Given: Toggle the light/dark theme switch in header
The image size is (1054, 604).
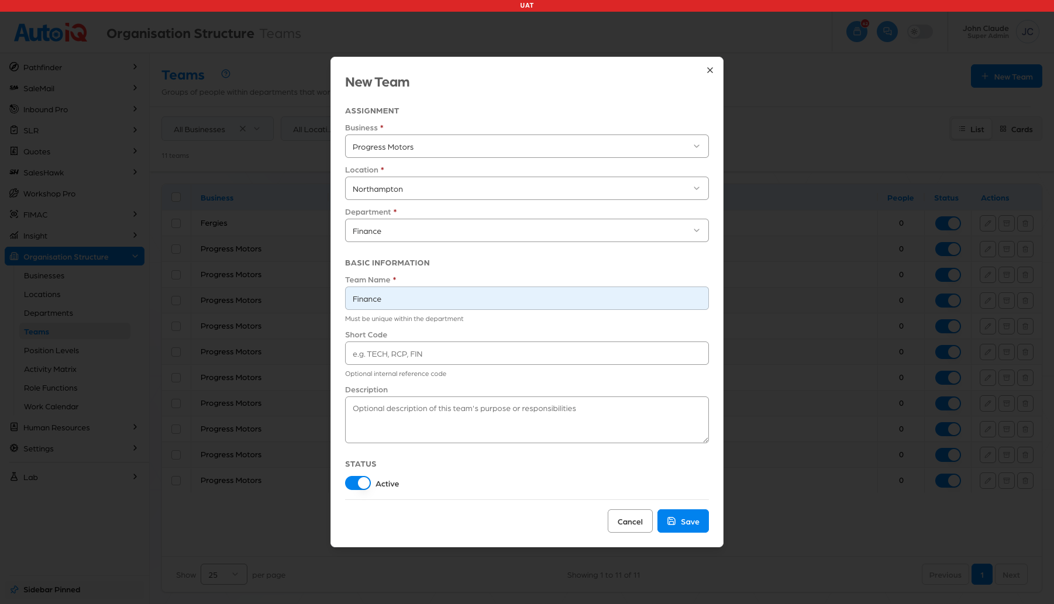Looking at the screenshot, I should [x=920, y=32].
